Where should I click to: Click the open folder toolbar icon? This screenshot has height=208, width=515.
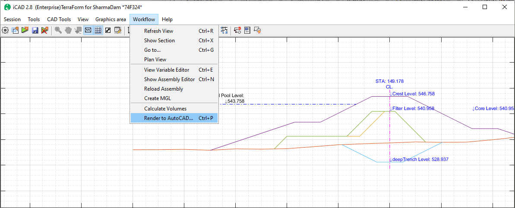(15, 30)
